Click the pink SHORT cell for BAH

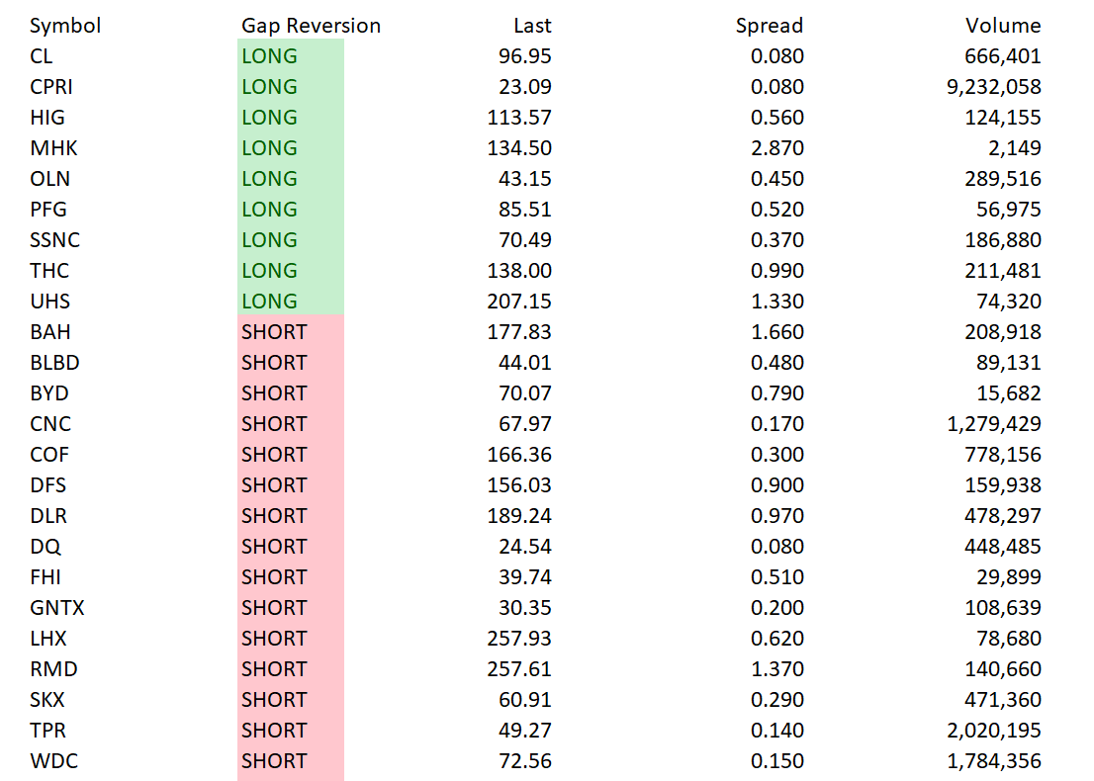tap(290, 332)
